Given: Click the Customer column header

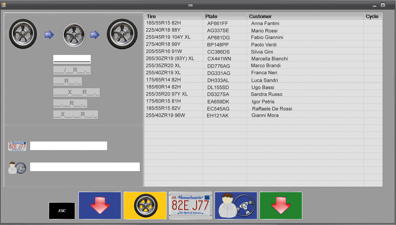Looking at the screenshot, I should pos(305,16).
